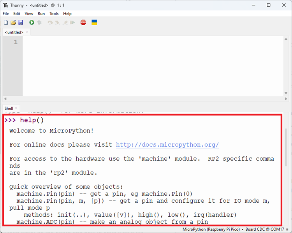The image size is (292, 233).
Task: Click the Step into icon
Action: (58, 23)
